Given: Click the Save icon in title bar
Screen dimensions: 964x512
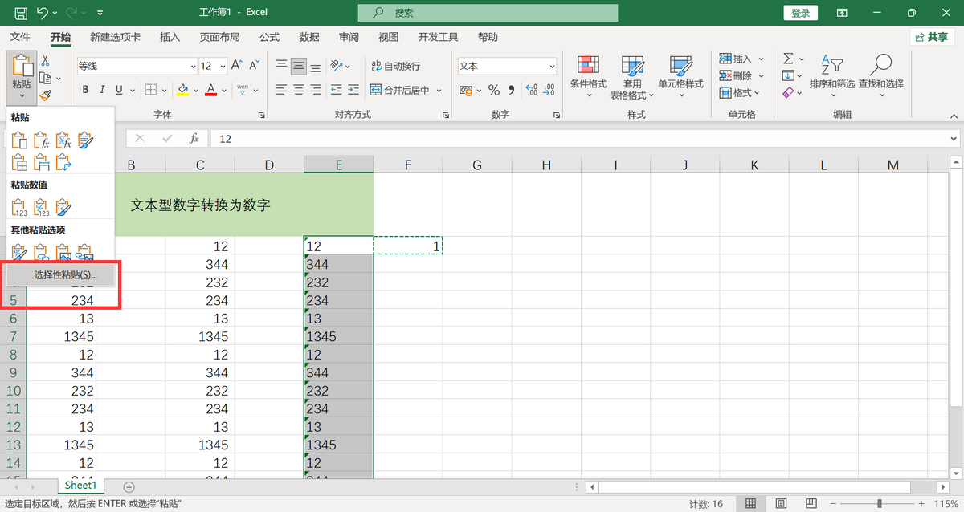Looking at the screenshot, I should 21,13.
